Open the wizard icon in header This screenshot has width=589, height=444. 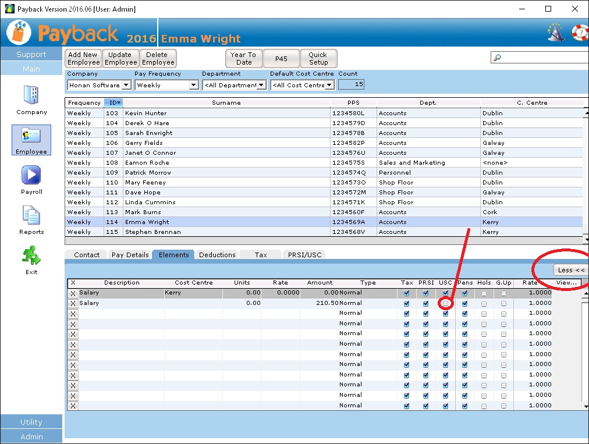pyautogui.click(x=556, y=33)
